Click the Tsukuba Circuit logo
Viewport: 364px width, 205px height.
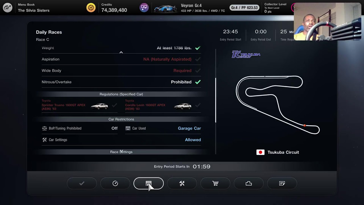click(246, 54)
